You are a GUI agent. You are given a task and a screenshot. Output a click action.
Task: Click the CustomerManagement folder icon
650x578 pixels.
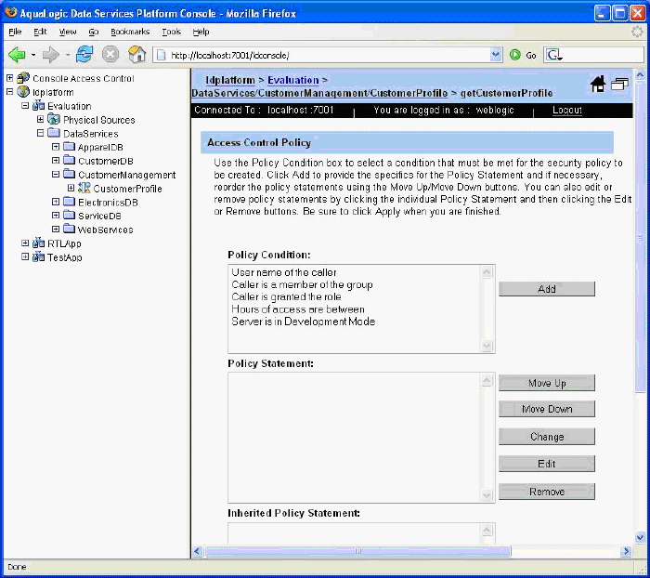(70, 175)
